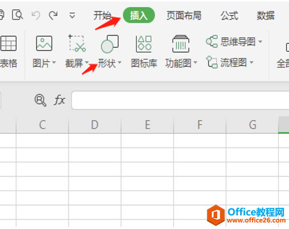Viewport: 289px width, 229px height.
Task: Select column E header
Action: (x=147, y=125)
